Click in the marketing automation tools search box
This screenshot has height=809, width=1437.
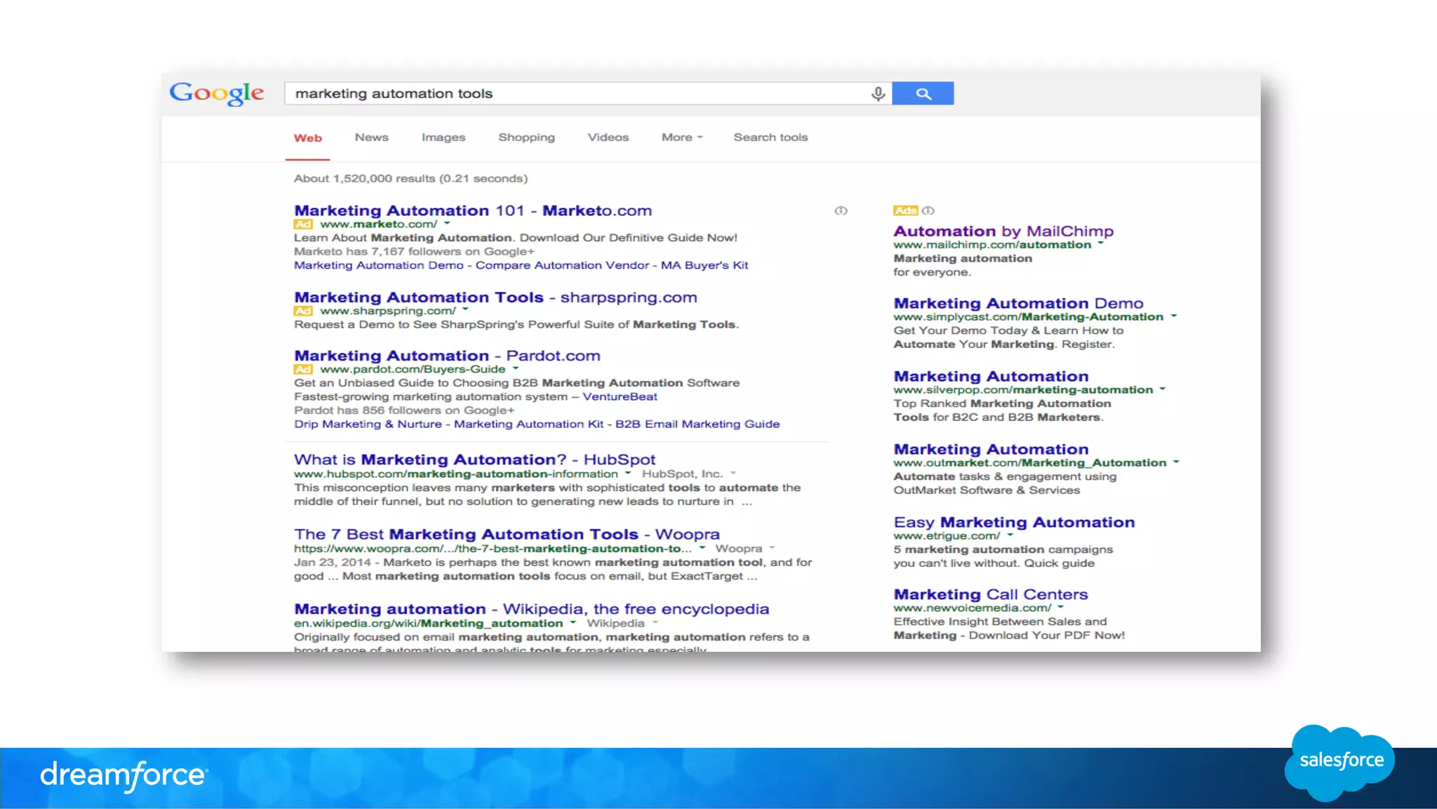tap(575, 93)
